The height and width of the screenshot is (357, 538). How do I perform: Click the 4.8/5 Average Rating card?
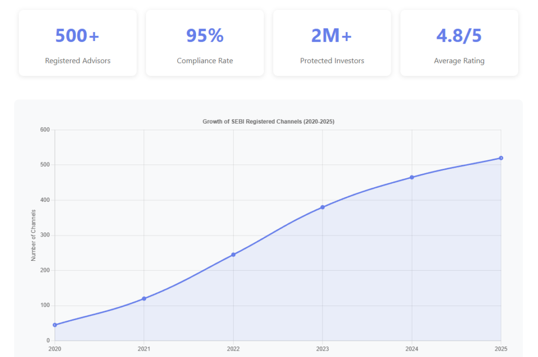tap(459, 43)
